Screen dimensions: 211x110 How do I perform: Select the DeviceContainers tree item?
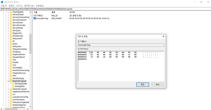click(x=20, y=20)
